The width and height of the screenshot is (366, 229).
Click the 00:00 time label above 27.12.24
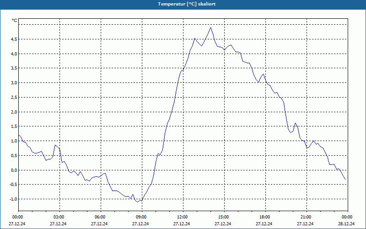pyautogui.click(x=17, y=217)
